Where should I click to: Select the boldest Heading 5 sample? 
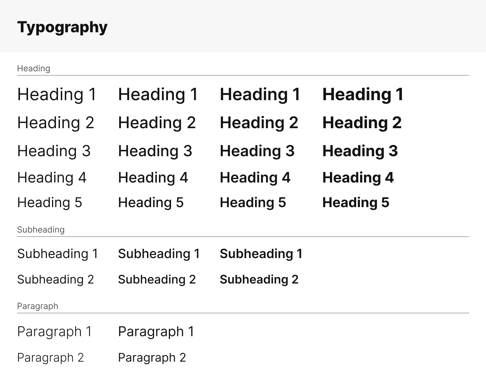(x=356, y=203)
